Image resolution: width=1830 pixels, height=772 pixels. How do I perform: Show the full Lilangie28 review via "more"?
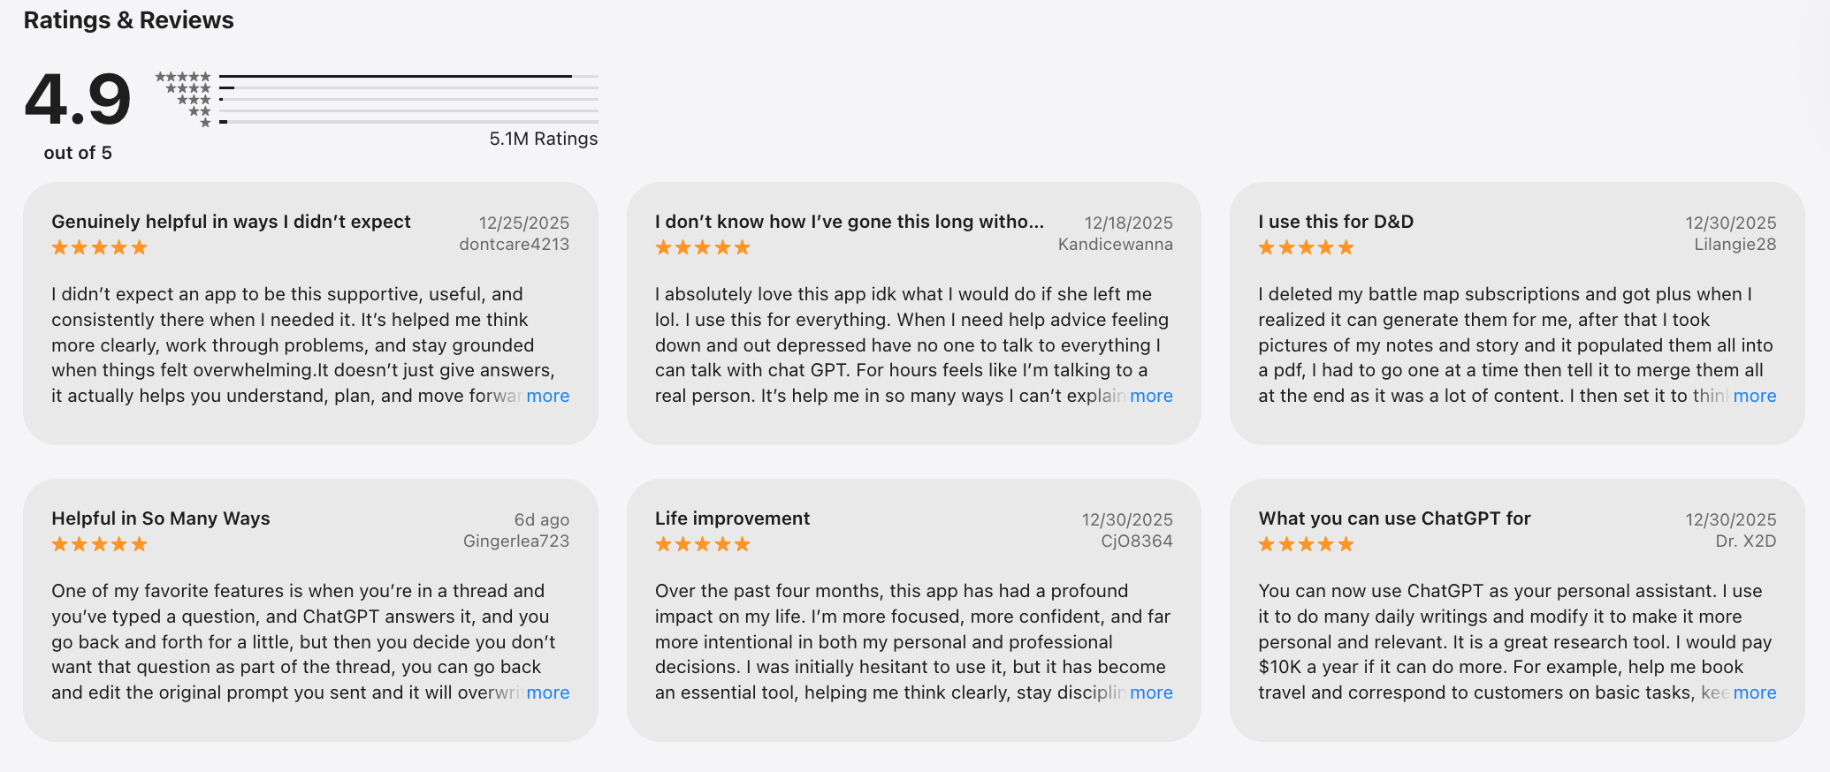(1754, 396)
